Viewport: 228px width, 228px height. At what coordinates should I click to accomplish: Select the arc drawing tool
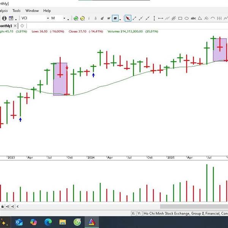pos(213,18)
